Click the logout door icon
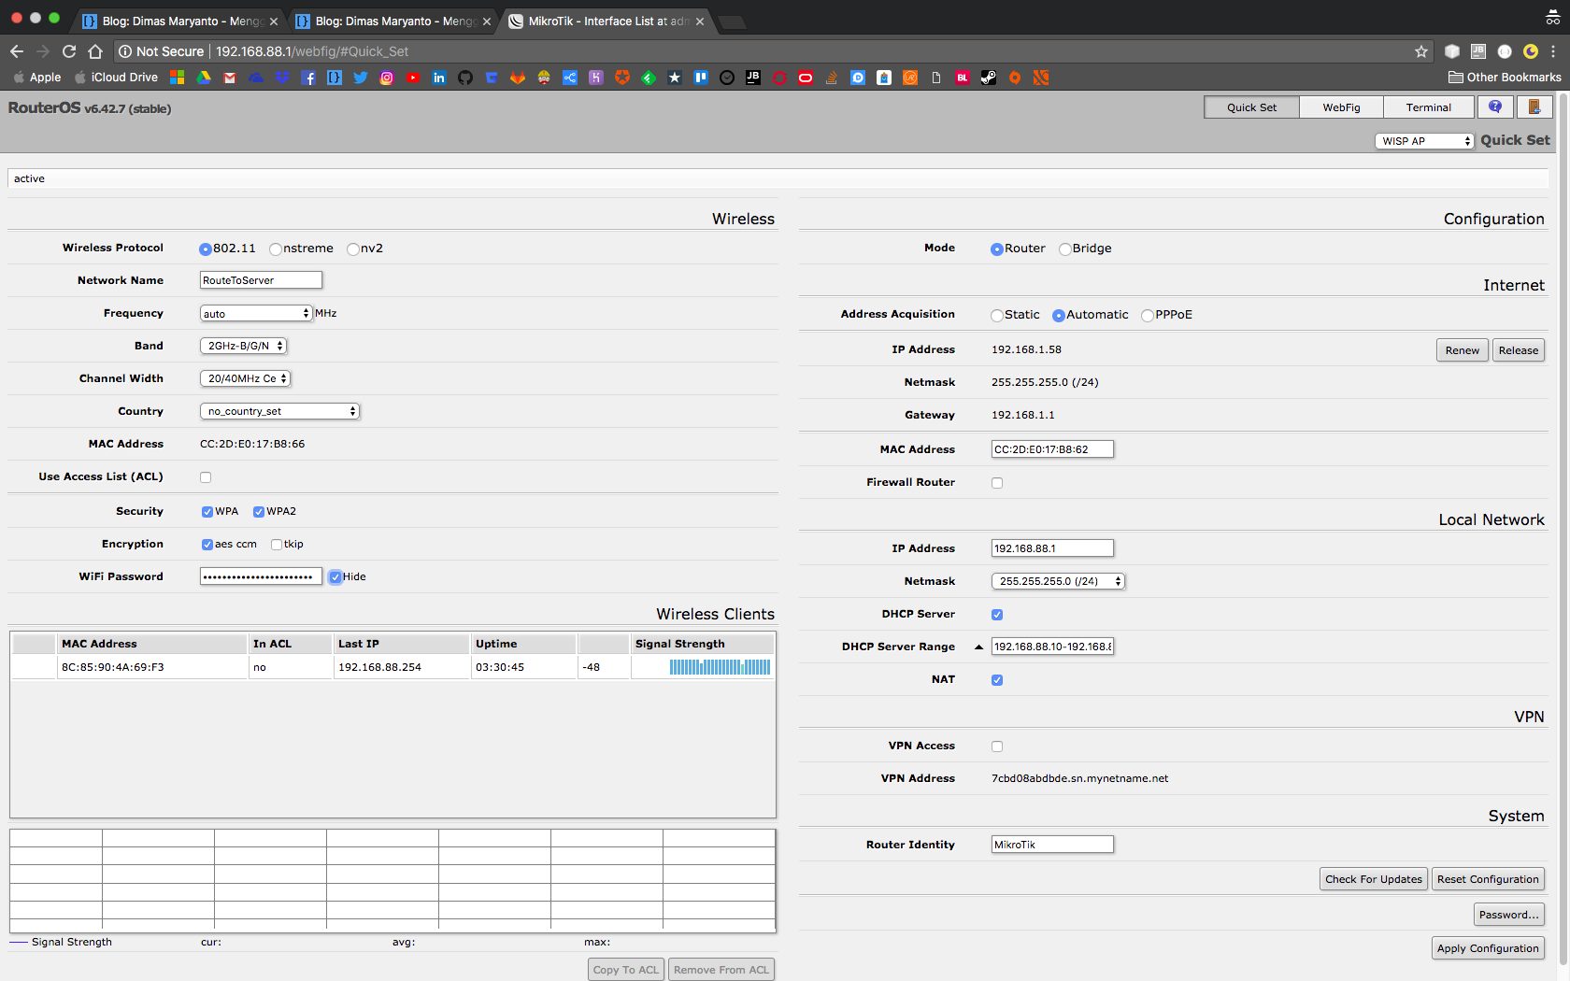Image resolution: width=1570 pixels, height=981 pixels. (x=1534, y=107)
